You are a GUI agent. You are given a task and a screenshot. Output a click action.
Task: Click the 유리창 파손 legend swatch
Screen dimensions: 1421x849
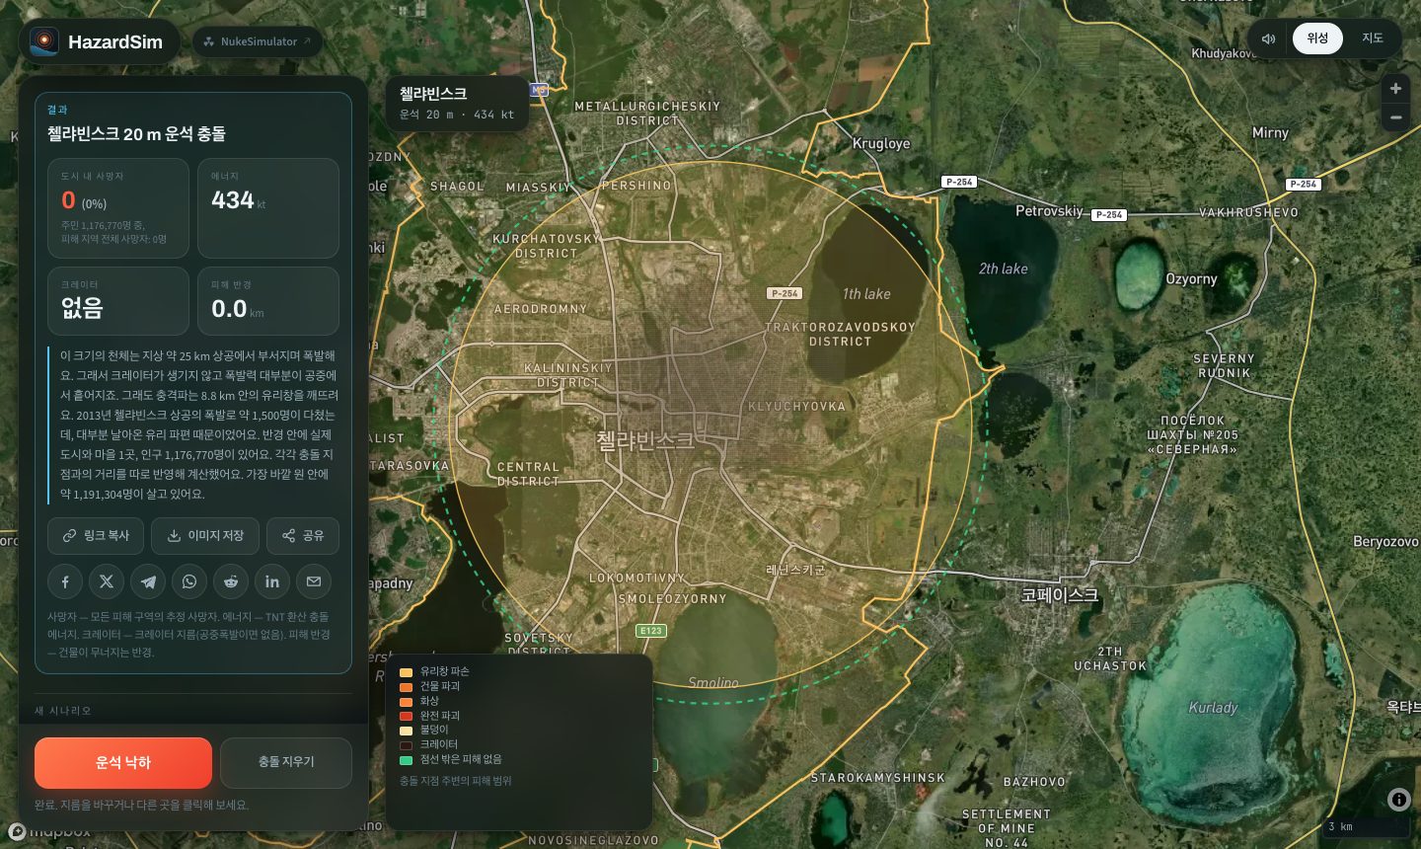point(406,672)
